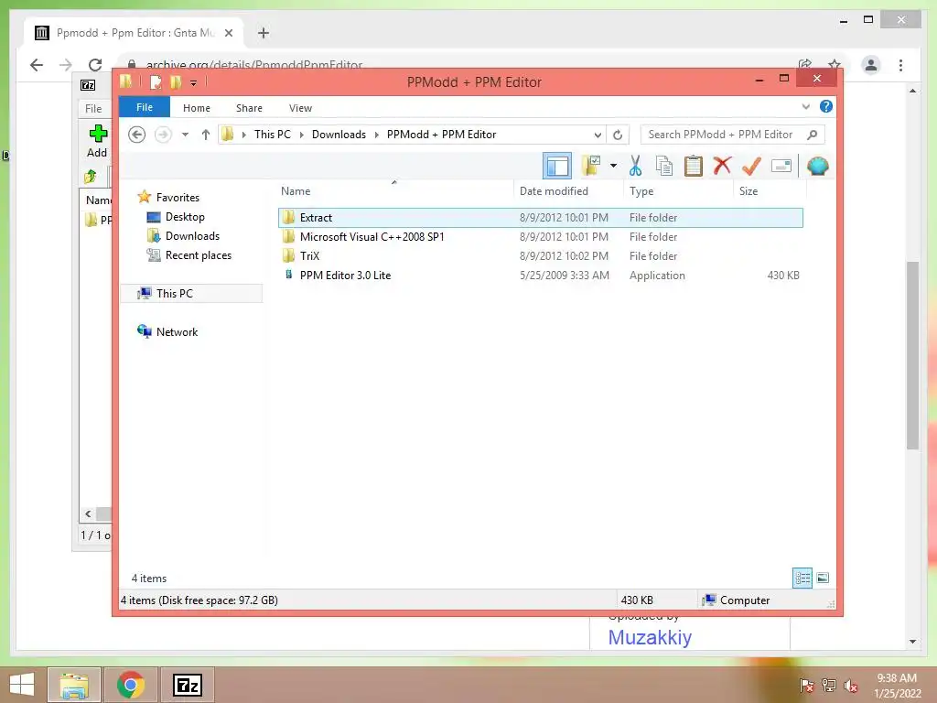The height and width of the screenshot is (703, 937).
Task: Select the Extract folder
Action: (540, 218)
